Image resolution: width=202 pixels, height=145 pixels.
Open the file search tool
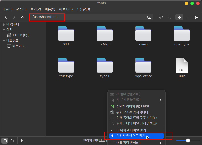click(170, 17)
